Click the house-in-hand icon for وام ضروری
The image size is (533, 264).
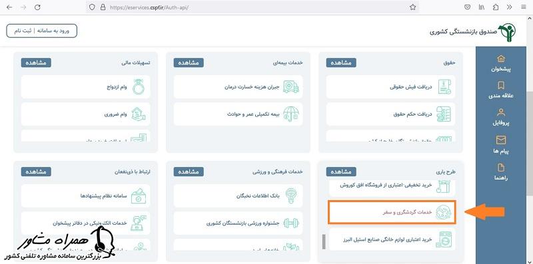pyautogui.click(x=138, y=114)
